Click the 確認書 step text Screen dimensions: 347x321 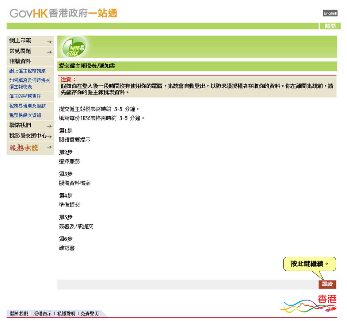pos(66,248)
